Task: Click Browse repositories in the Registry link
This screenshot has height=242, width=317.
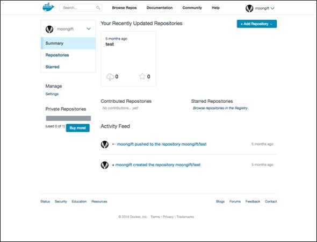Action: 220,108
